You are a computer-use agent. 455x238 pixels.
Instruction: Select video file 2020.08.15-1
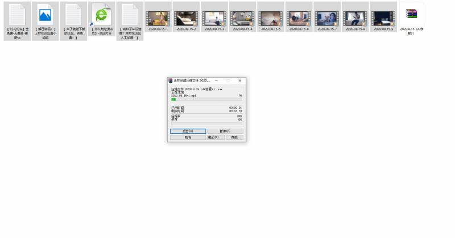[158, 18]
